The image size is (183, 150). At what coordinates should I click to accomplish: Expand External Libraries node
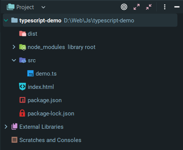tap(6, 127)
